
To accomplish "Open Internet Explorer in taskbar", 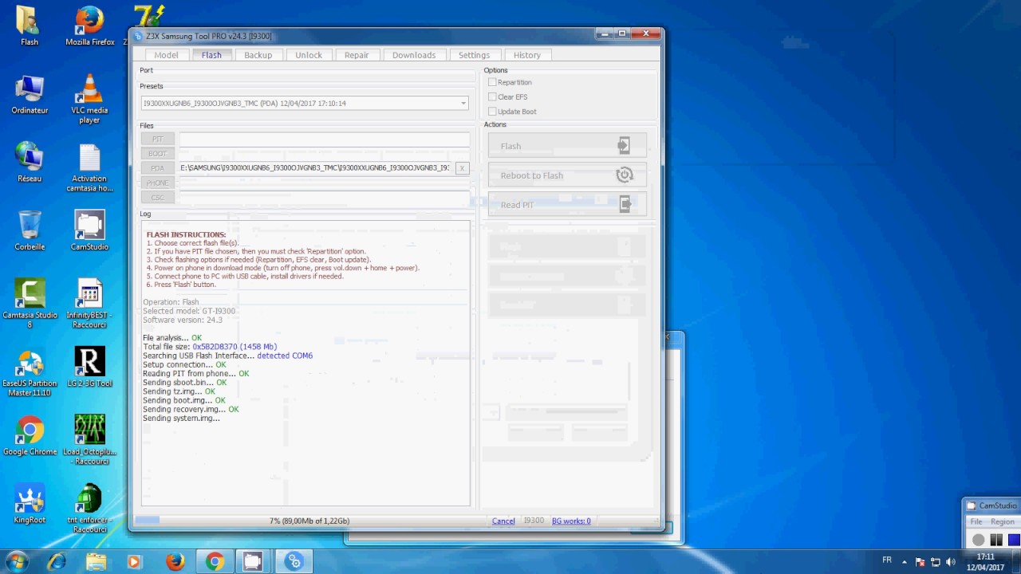I will (x=57, y=562).
